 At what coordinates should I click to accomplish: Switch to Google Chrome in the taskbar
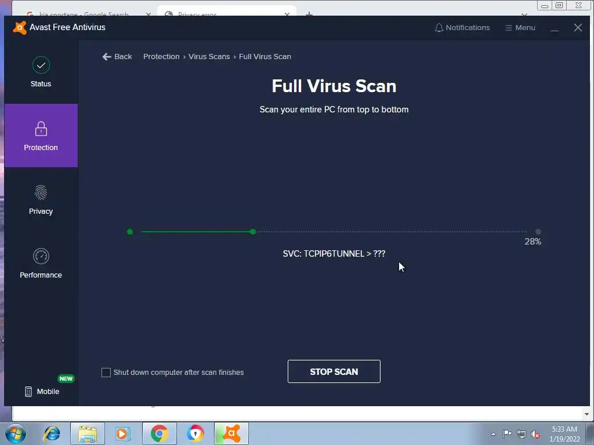159,433
